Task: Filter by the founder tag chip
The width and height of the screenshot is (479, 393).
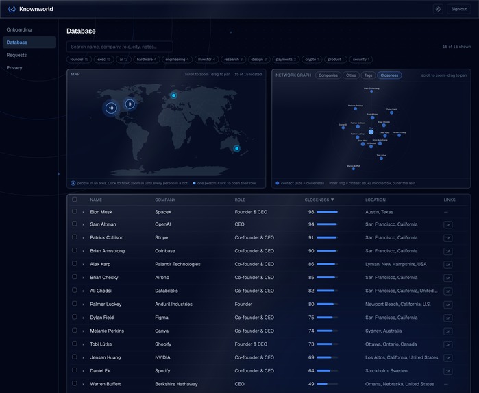Action: pyautogui.click(x=79, y=60)
